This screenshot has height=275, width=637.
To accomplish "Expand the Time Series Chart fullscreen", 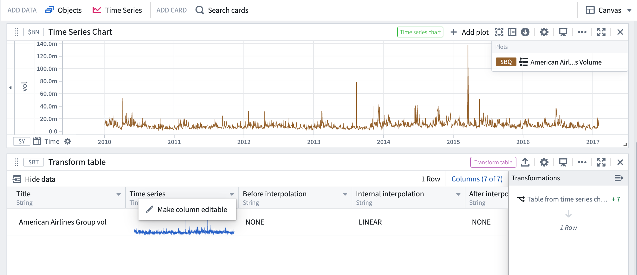I will [601, 32].
